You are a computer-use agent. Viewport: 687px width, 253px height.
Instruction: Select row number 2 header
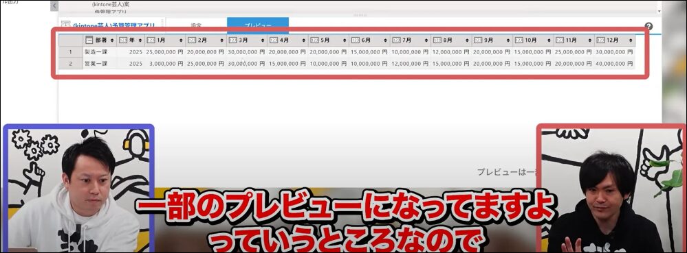point(71,63)
